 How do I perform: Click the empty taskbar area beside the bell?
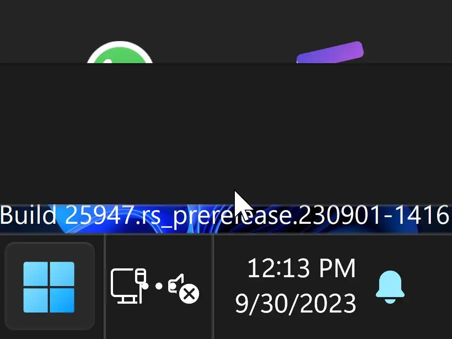point(429,287)
